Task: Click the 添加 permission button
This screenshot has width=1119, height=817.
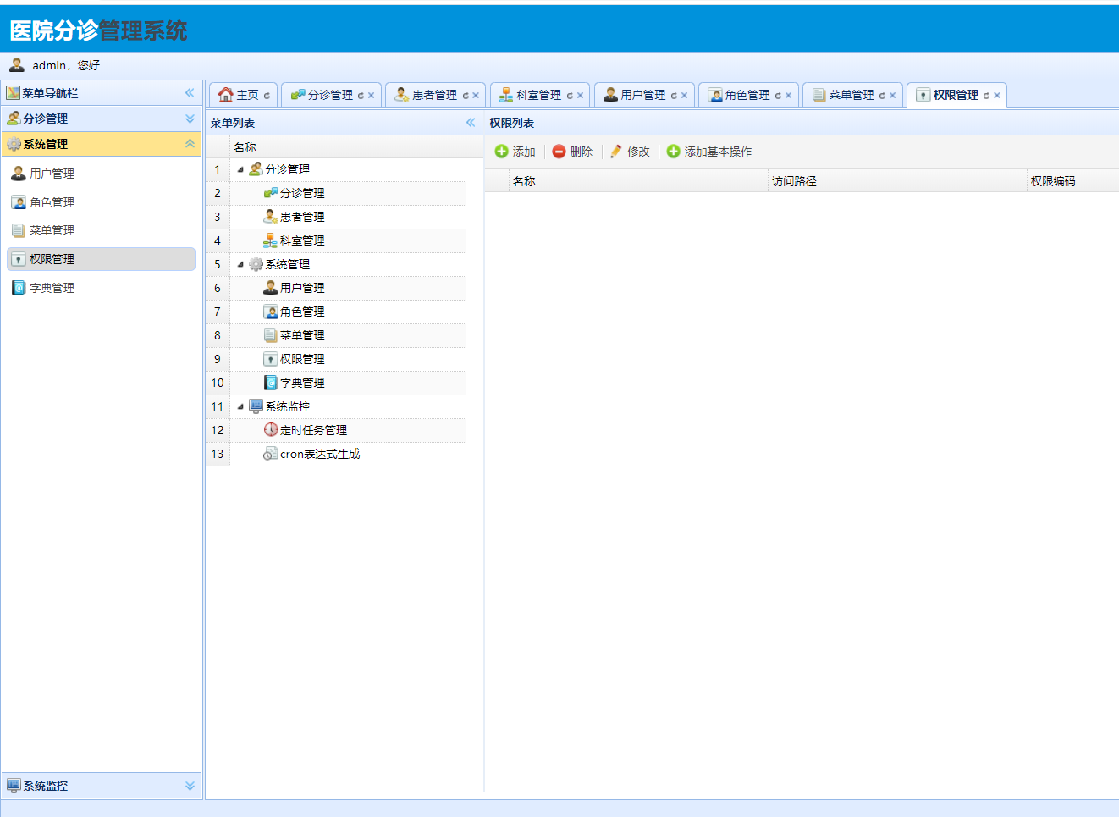Action: (515, 152)
